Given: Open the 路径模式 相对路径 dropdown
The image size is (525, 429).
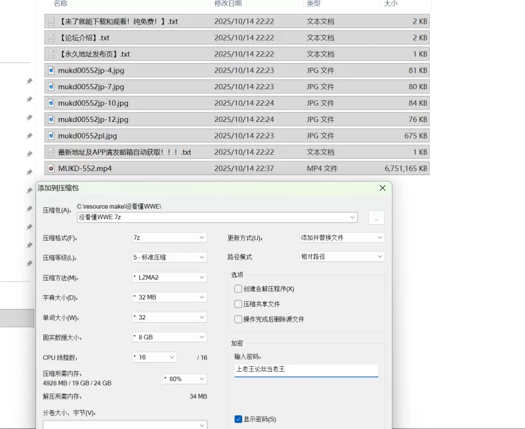Looking at the screenshot, I should pyautogui.click(x=341, y=256).
